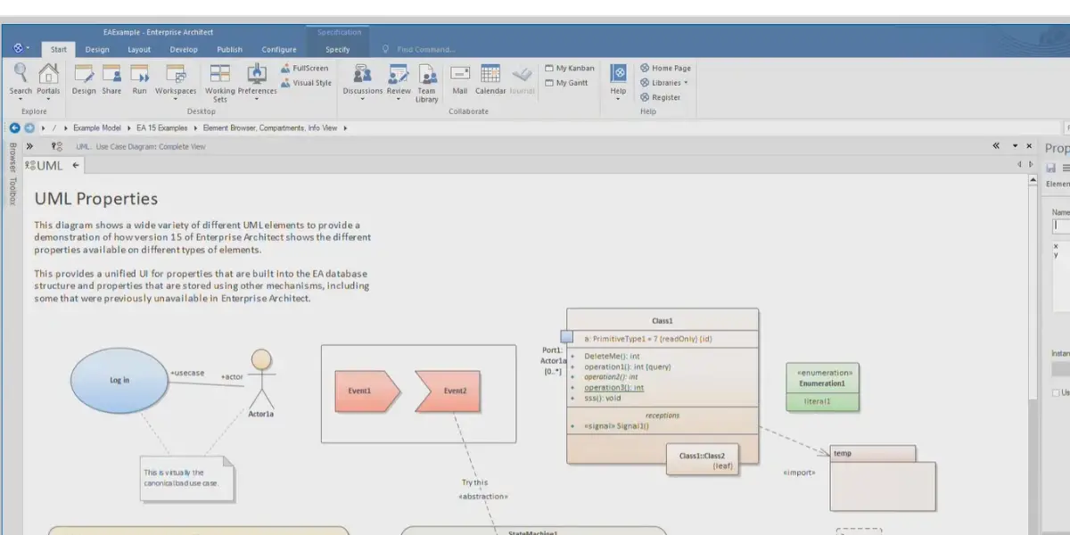Click the diagram properties icon beside chevron
The width and height of the screenshot is (1070, 535).
pos(56,146)
